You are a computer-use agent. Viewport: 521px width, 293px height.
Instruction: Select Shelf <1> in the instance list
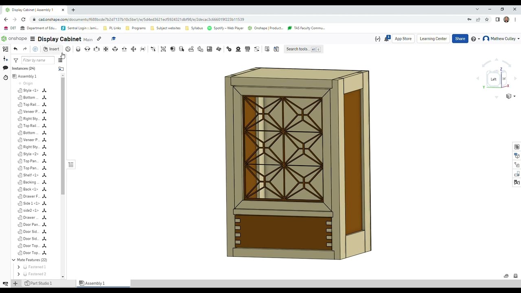31,175
